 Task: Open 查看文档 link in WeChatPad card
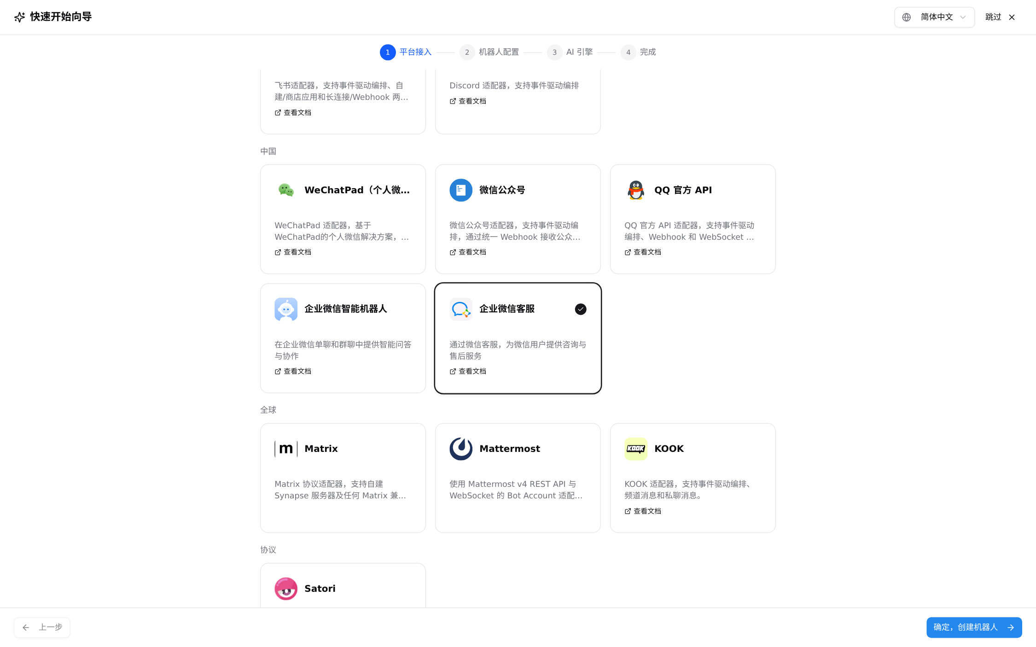tap(293, 252)
